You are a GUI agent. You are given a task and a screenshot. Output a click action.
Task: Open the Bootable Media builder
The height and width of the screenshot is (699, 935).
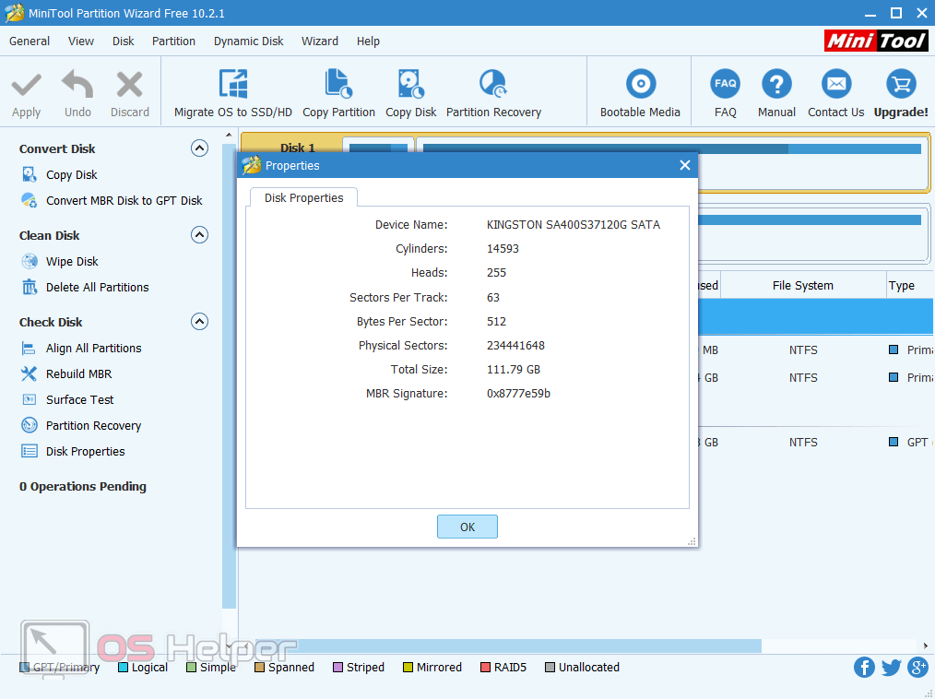point(640,85)
